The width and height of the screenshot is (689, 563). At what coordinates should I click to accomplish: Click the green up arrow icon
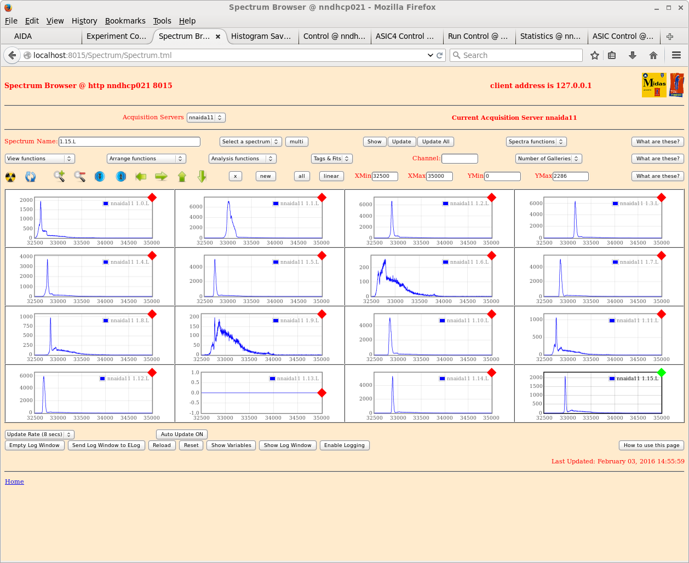click(182, 176)
